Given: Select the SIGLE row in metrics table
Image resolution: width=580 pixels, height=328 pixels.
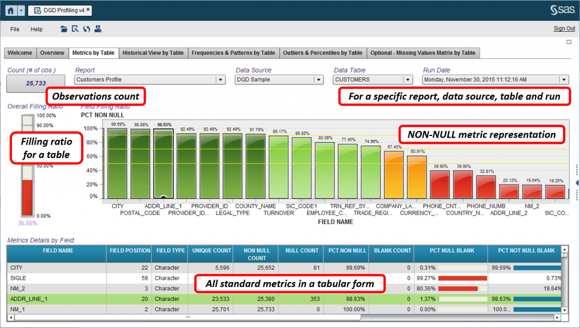Looking at the screenshot, I should (x=57, y=278).
